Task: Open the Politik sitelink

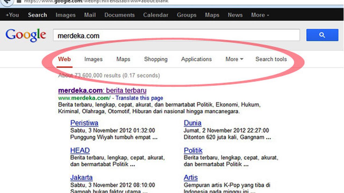Action: click(x=193, y=150)
